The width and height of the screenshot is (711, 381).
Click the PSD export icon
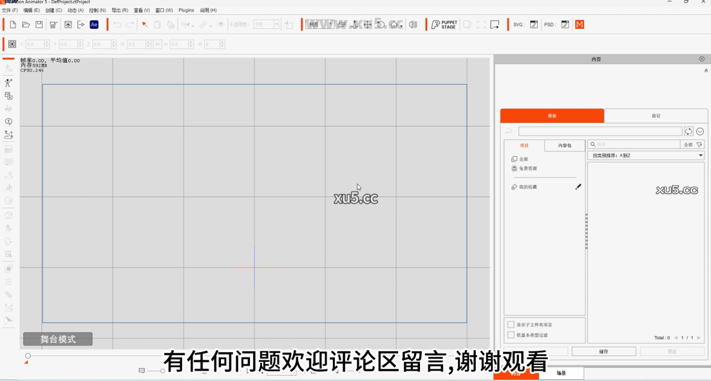(x=563, y=24)
